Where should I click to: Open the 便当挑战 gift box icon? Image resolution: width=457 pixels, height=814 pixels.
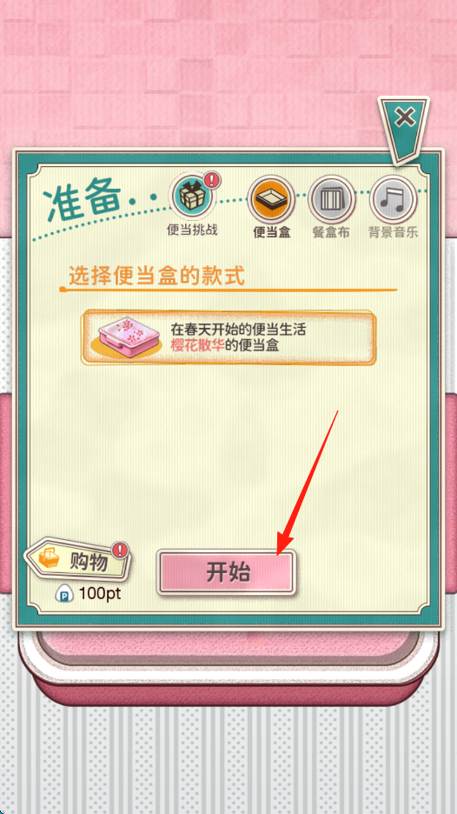pos(192,197)
